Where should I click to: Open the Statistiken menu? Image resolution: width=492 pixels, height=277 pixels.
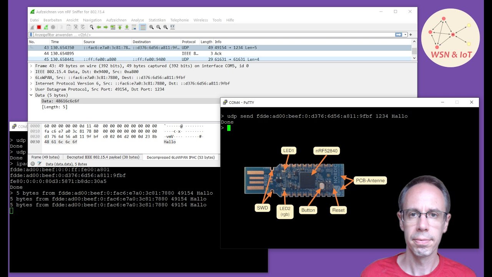click(157, 20)
